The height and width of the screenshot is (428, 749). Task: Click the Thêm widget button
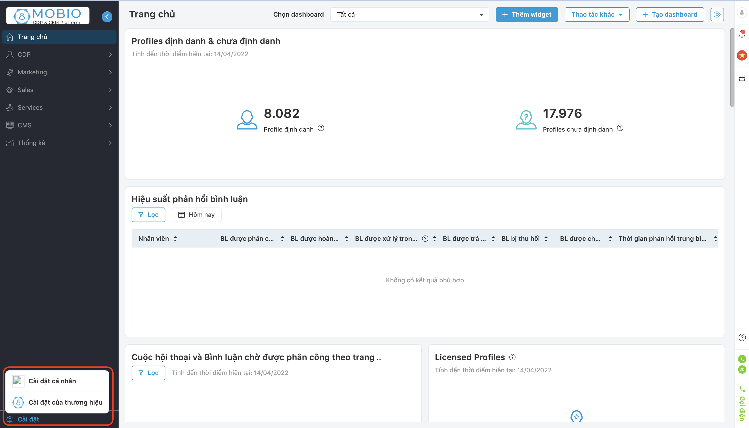(527, 14)
